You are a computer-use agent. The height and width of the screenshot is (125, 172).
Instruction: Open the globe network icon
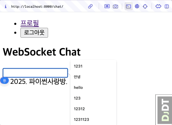pos(137,7)
